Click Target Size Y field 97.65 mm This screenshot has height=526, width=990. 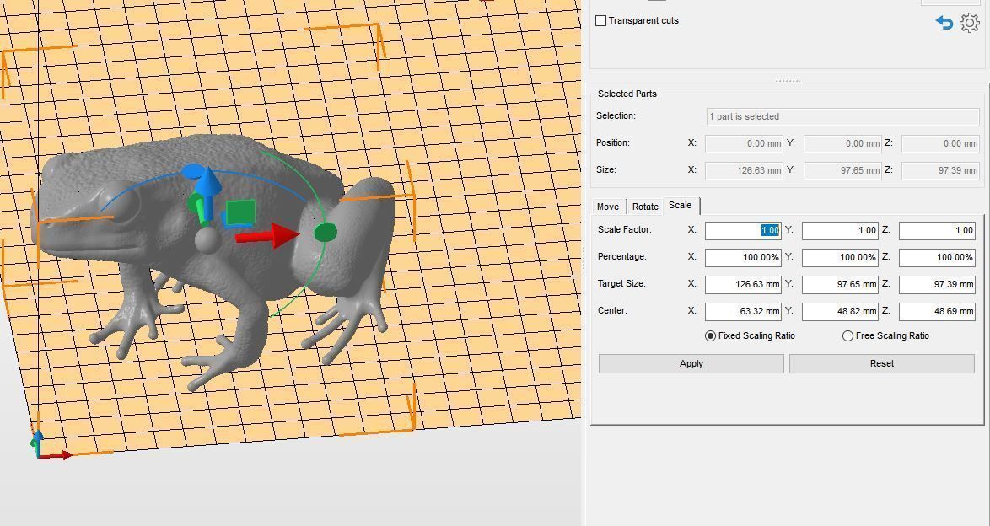point(841,285)
